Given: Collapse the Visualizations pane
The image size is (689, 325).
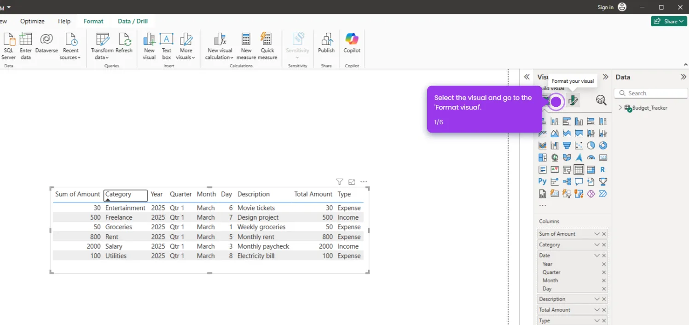Looking at the screenshot, I should click(x=606, y=77).
